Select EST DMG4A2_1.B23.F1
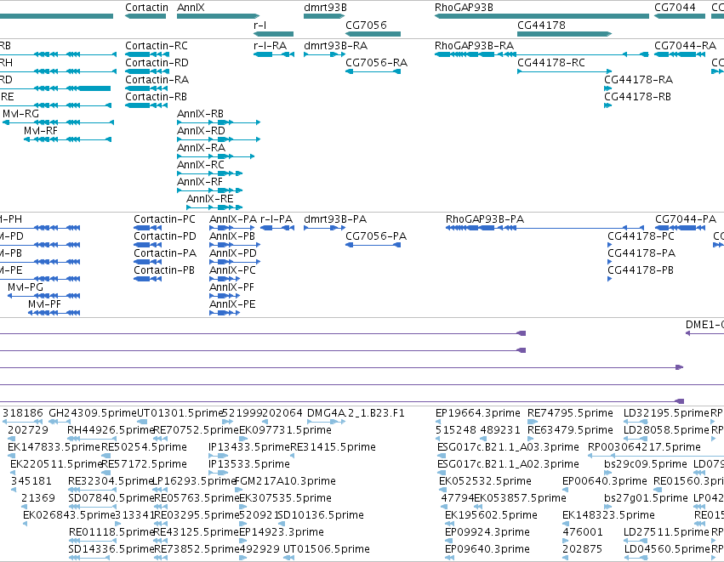Viewport: 724px width, 562px height. click(356, 413)
